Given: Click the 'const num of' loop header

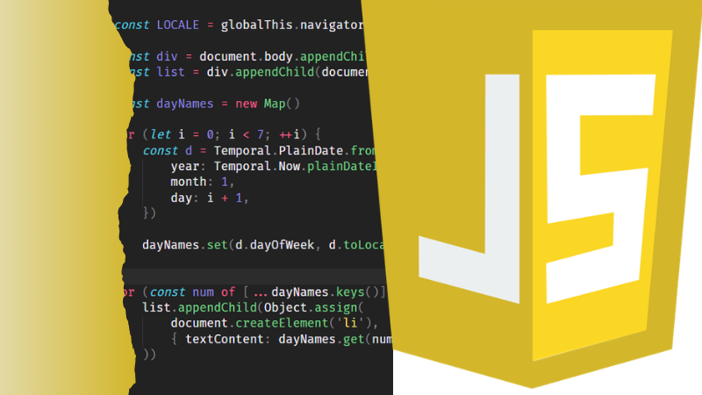Looking at the screenshot, I should [x=192, y=292].
